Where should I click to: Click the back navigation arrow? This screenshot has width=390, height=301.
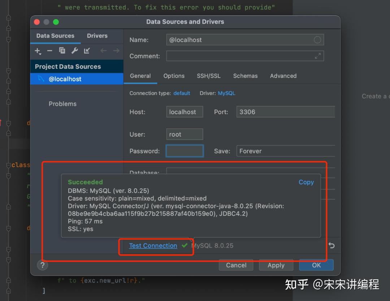click(104, 51)
